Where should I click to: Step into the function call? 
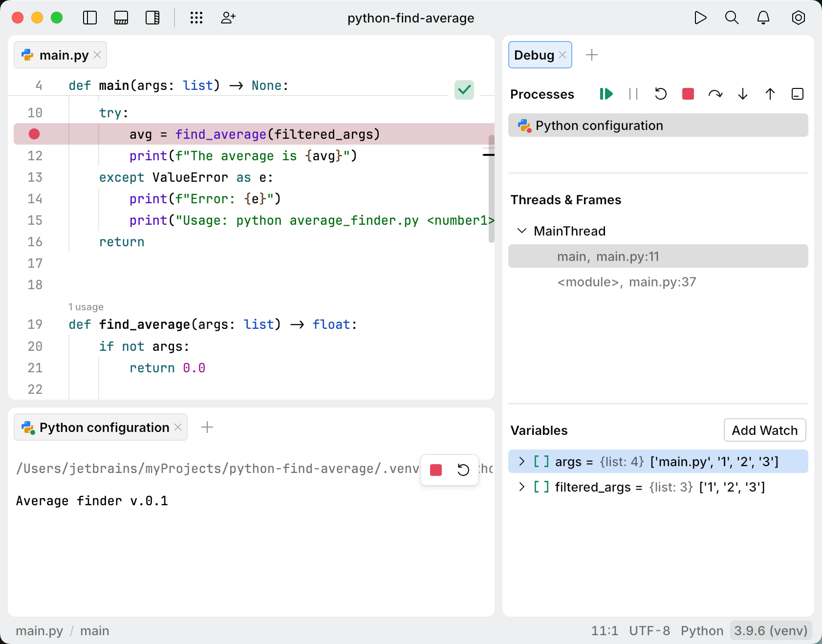tap(742, 94)
